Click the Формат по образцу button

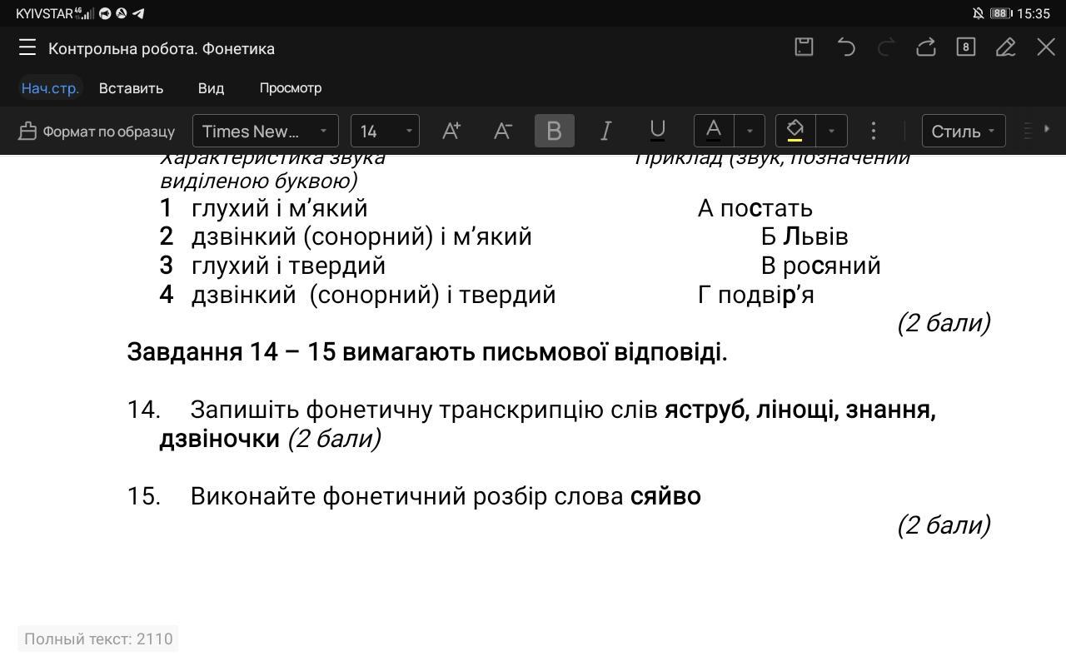click(97, 131)
